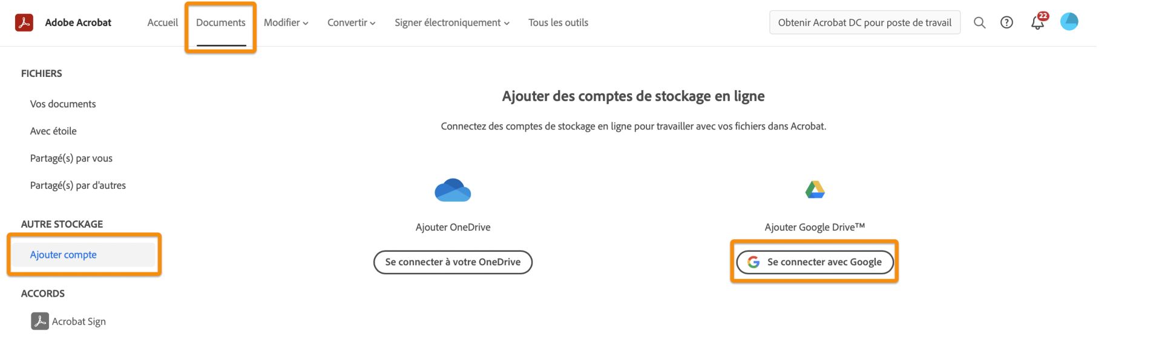Screen dimensions: 1162x362
Task: Click Se connecter à votre OneDrive
Action: tap(453, 262)
